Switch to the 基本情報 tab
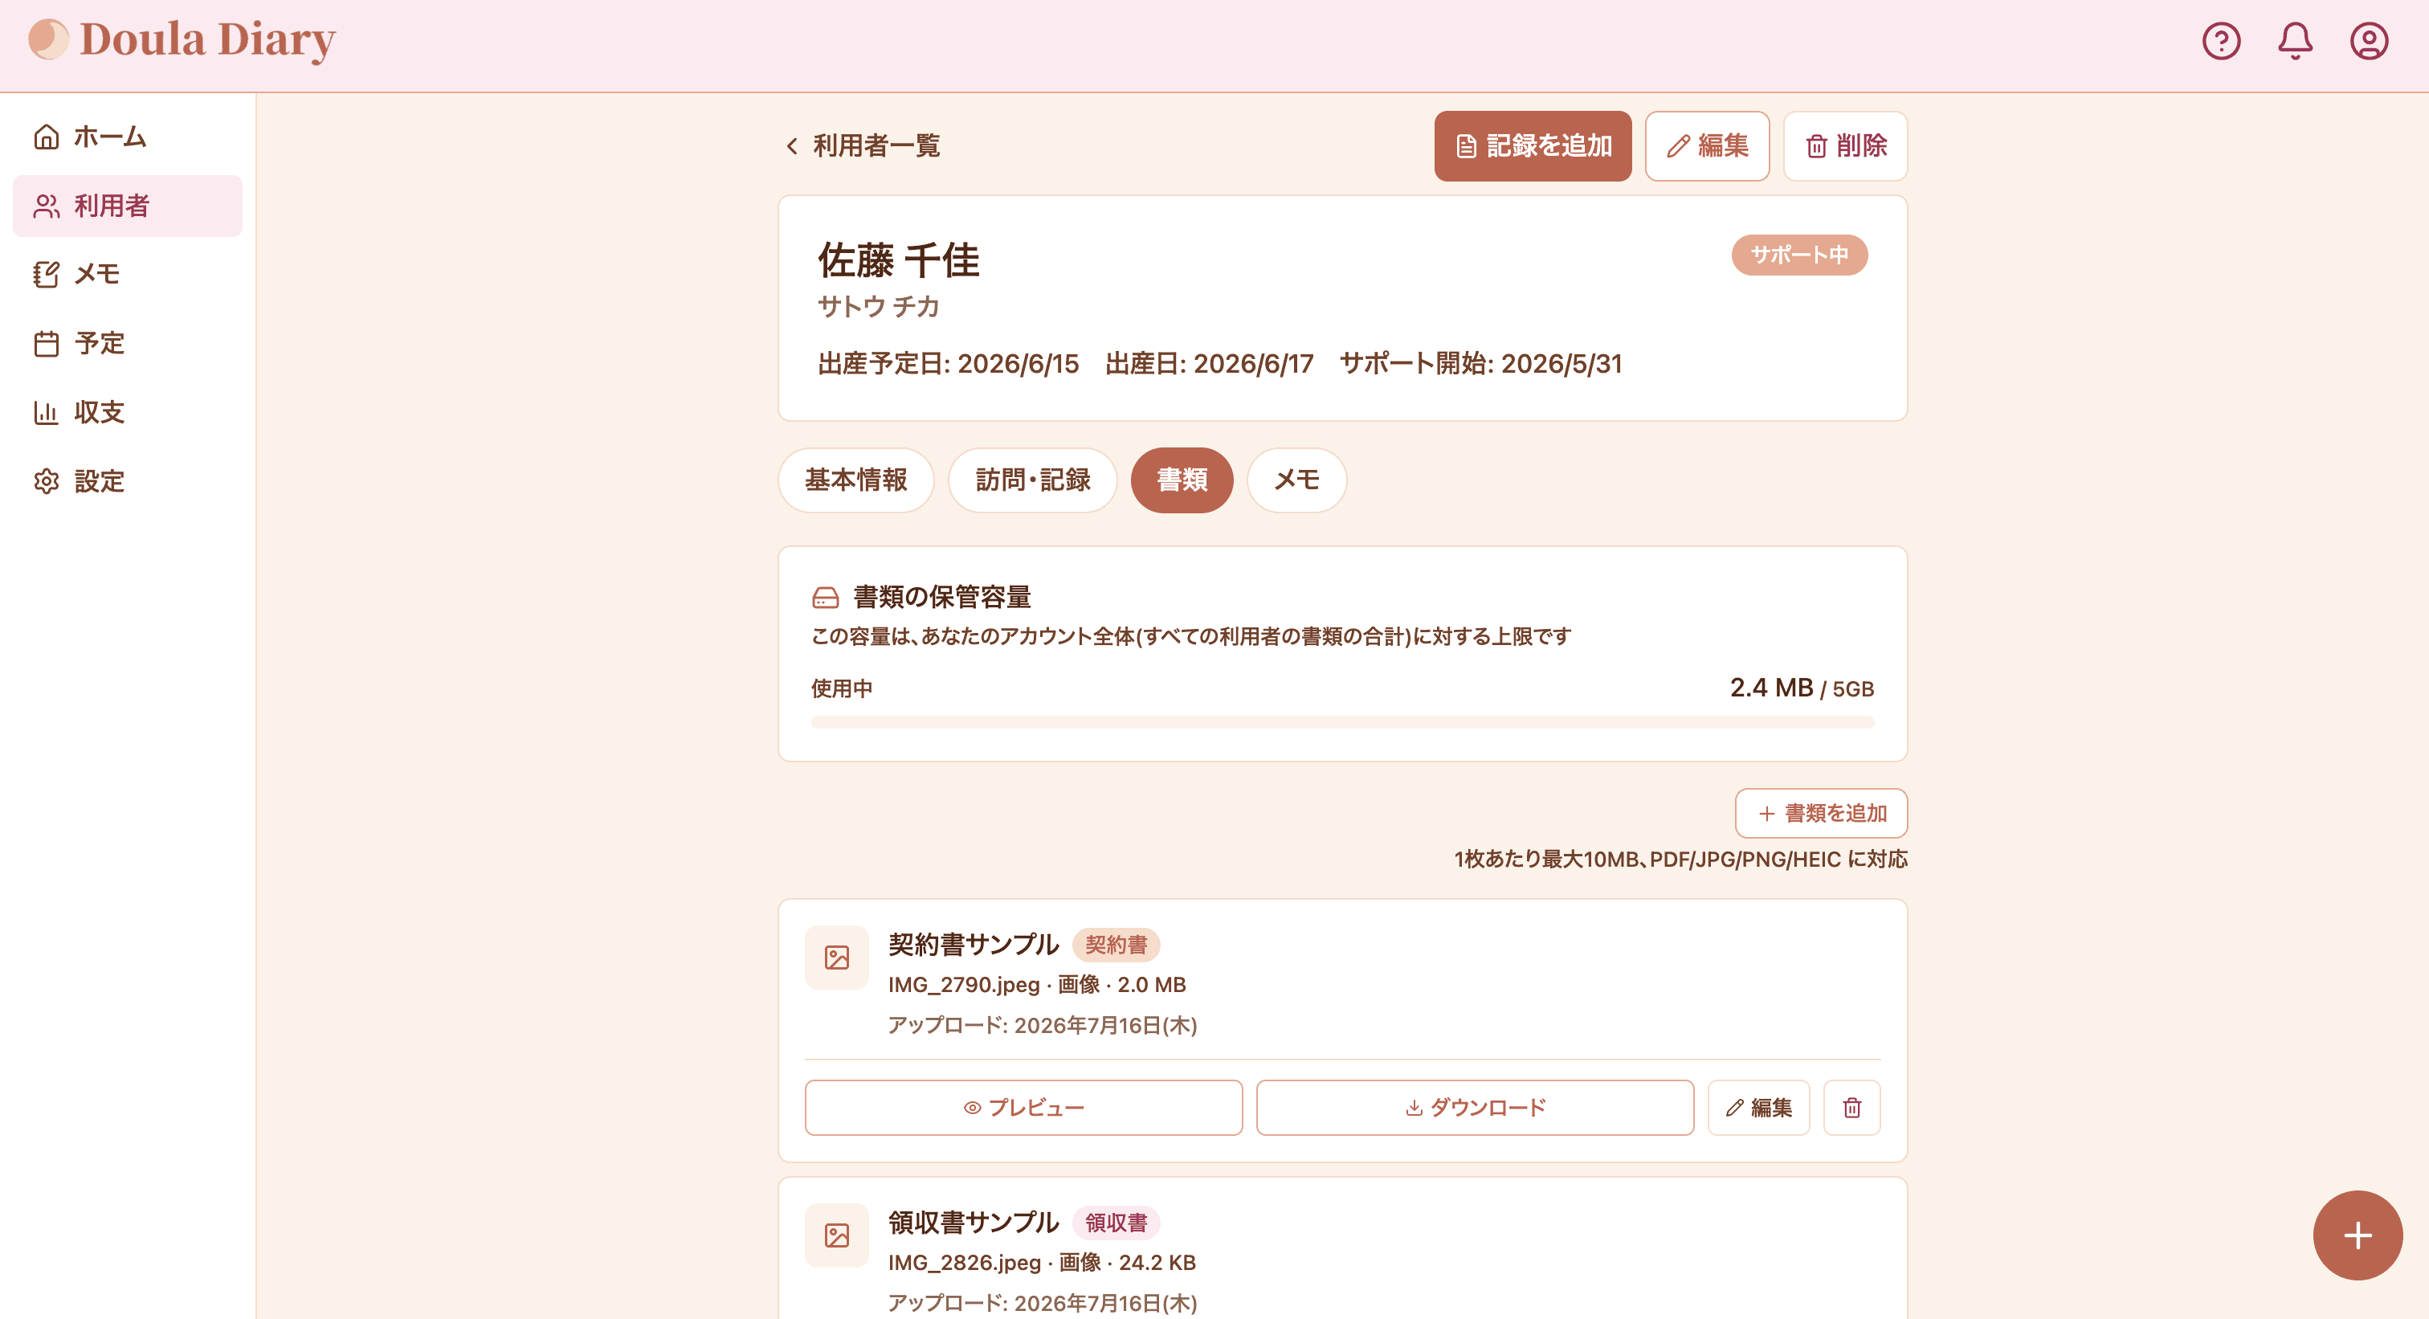This screenshot has height=1319, width=2429. click(855, 480)
